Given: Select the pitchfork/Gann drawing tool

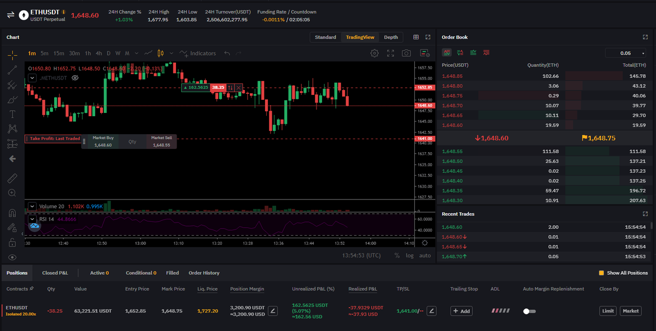Looking at the screenshot, I should click(x=12, y=85).
